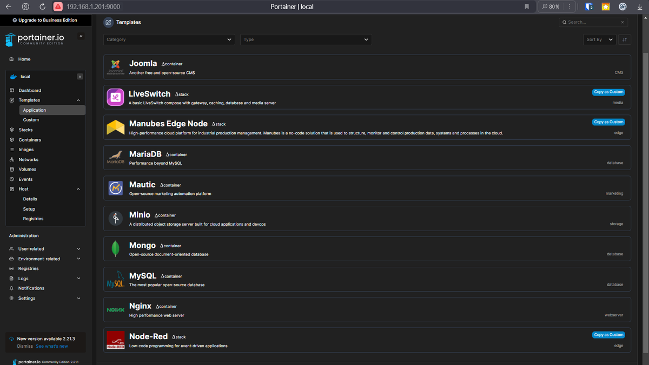Click the Nginx green logo
Viewport: 649px width, 365px height.
116,310
